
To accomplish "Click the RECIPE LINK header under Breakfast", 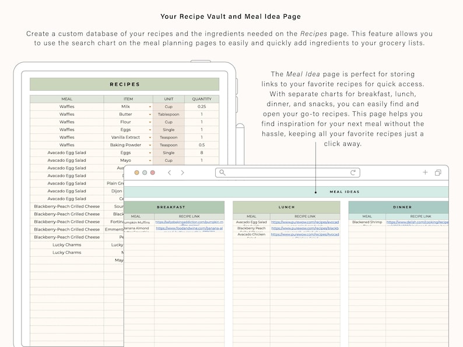I will [190, 217].
